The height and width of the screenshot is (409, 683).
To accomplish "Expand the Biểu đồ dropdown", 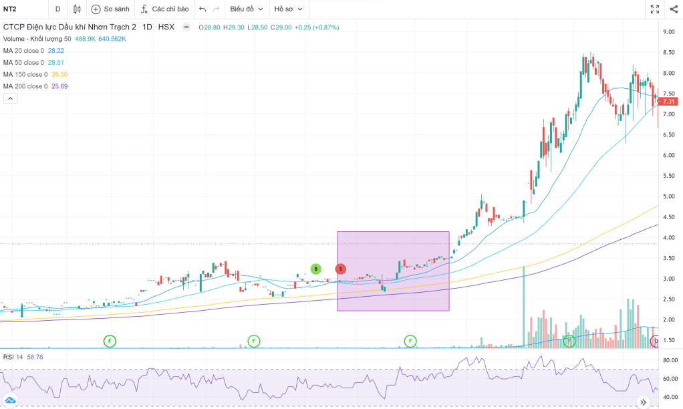I will coord(246,9).
